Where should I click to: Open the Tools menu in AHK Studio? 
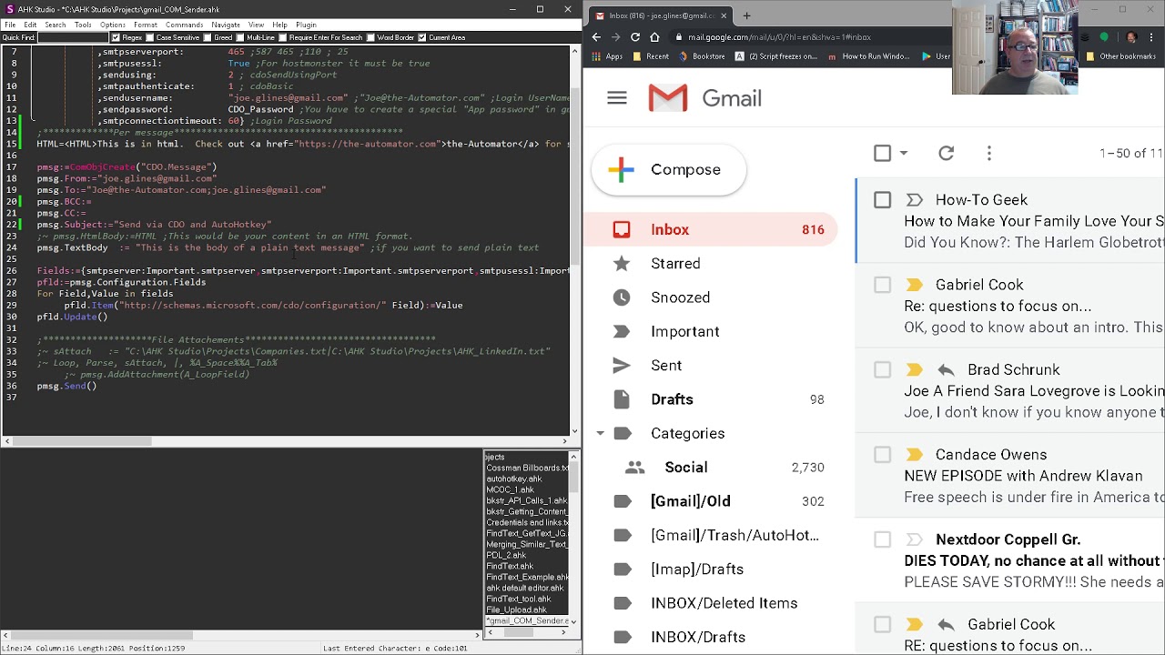click(x=83, y=25)
